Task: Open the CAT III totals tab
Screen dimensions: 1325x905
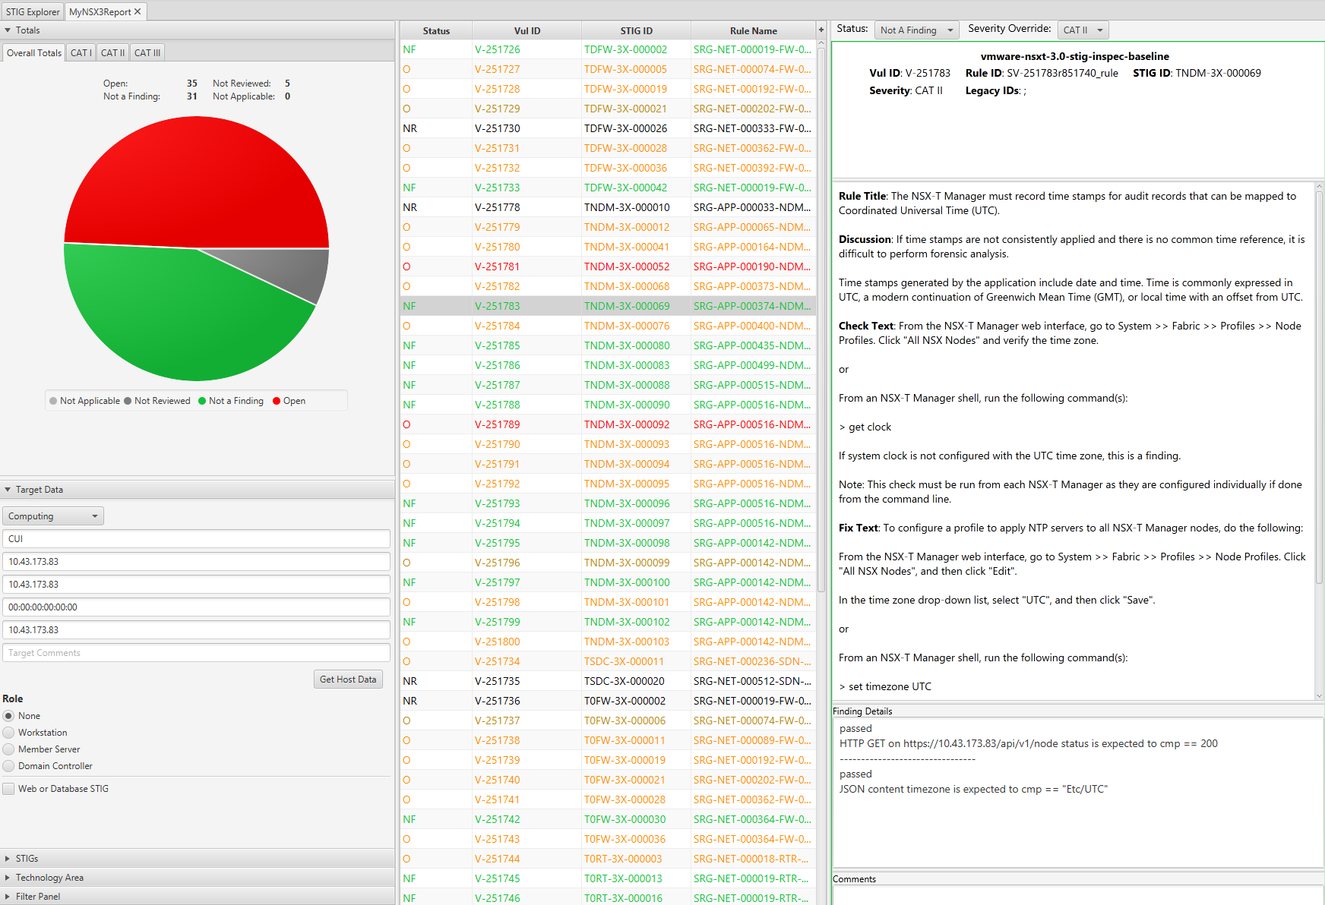Action: [147, 52]
